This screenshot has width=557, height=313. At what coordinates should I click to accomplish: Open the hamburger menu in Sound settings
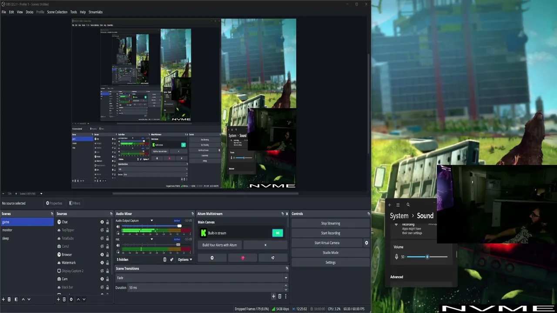(x=398, y=205)
